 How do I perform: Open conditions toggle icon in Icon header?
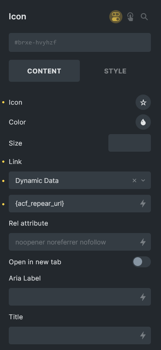[x=115, y=17]
